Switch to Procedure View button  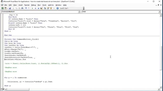[1, 89]
